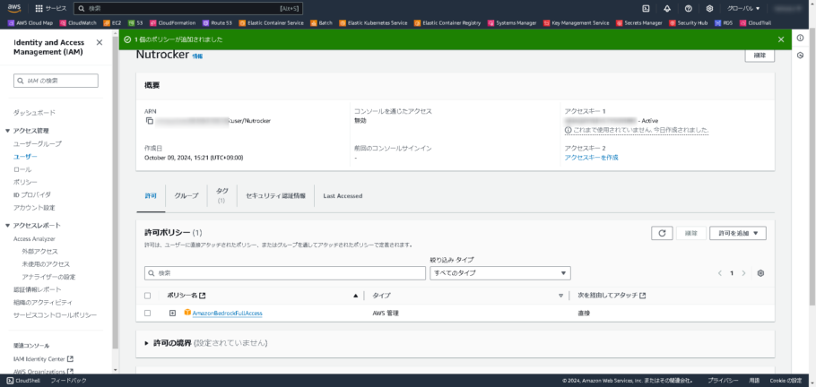This screenshot has width=816, height=387.
Task: Collapse the アクセスレポート sidebar section
Action: click(7, 225)
